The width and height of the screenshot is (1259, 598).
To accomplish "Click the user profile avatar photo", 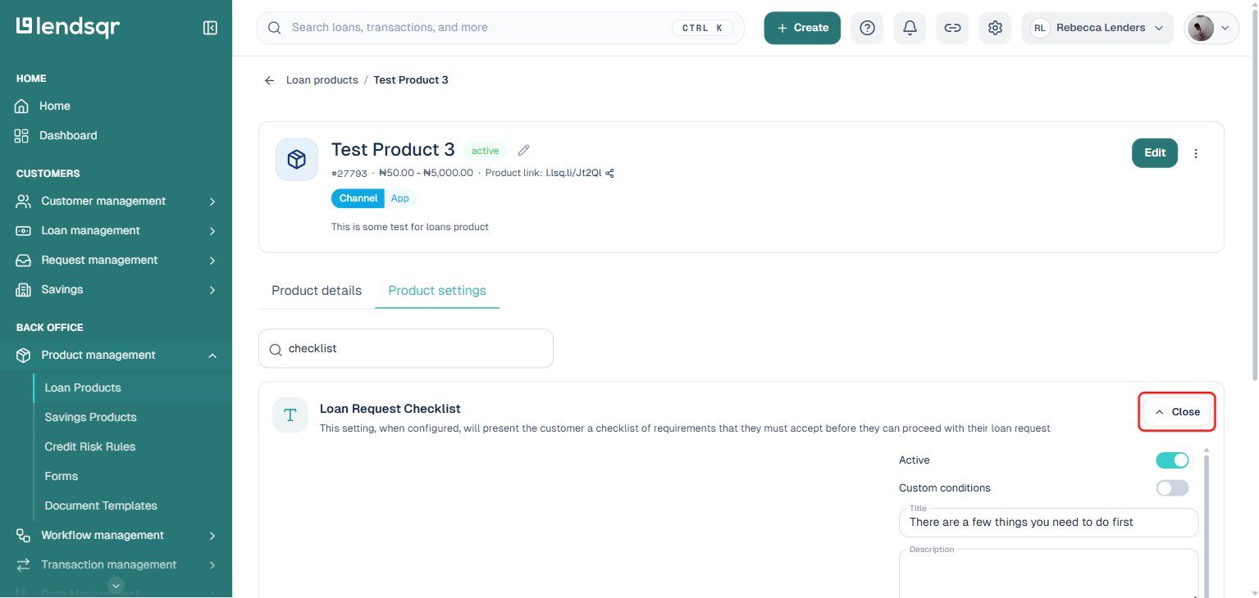I will [x=1201, y=28].
